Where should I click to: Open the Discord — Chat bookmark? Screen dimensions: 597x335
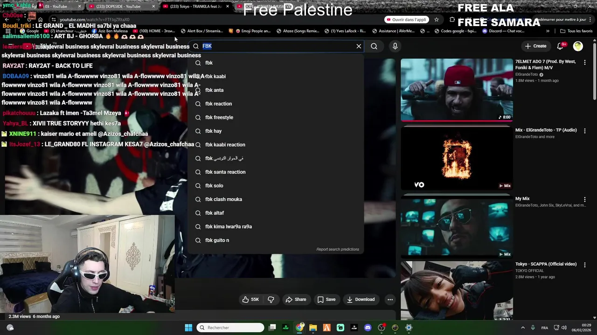pyautogui.click(x=504, y=31)
